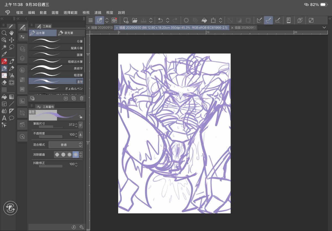Choose the 粗線沾水筆 brush
The width and height of the screenshot is (332, 231).
[56, 61]
